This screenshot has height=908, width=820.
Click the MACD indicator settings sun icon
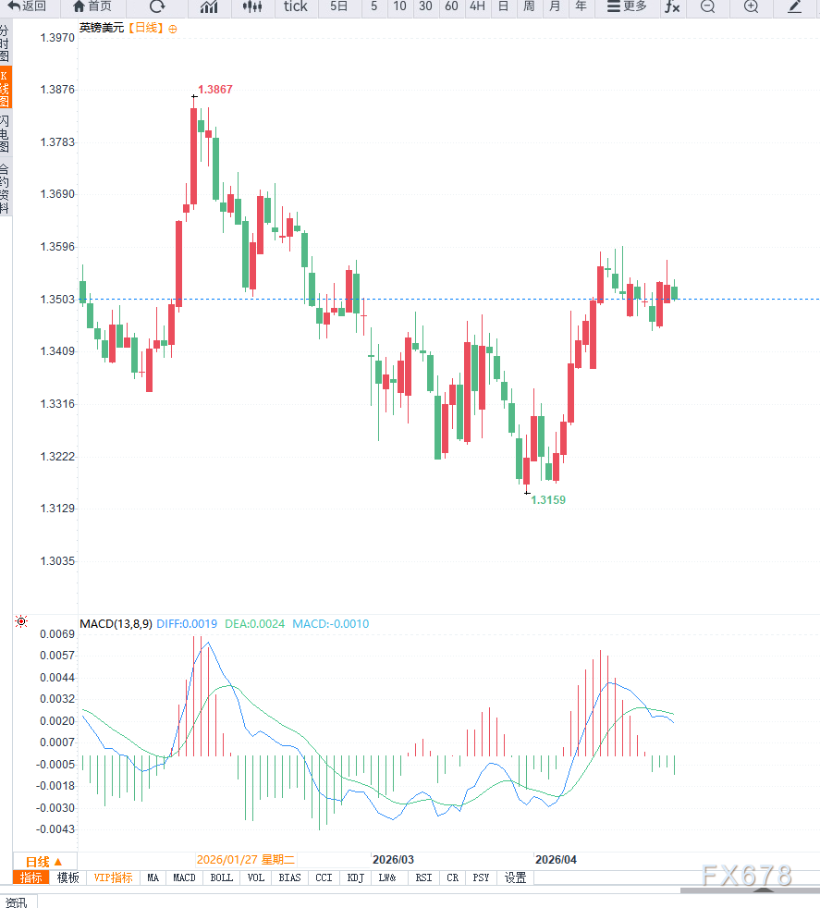click(21, 622)
